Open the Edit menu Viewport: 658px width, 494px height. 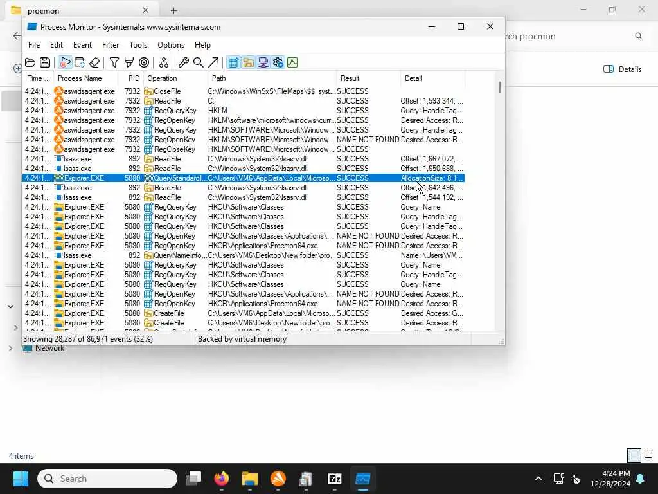coord(57,45)
